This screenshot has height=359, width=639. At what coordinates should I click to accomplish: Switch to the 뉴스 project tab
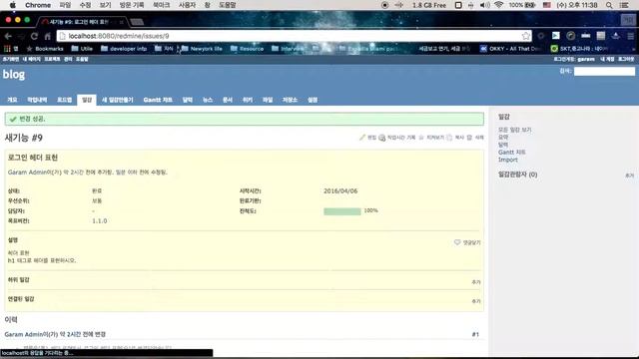(x=208, y=100)
